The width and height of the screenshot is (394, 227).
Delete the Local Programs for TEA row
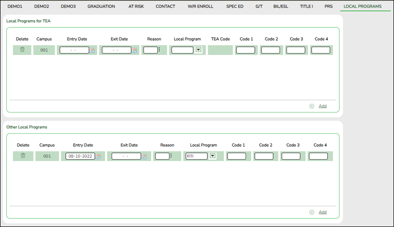(22, 50)
